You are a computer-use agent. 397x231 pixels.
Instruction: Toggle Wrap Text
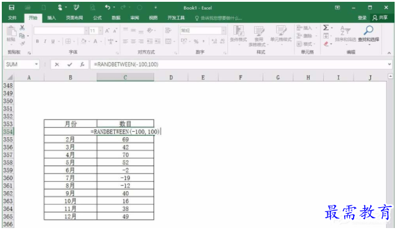click(x=168, y=30)
